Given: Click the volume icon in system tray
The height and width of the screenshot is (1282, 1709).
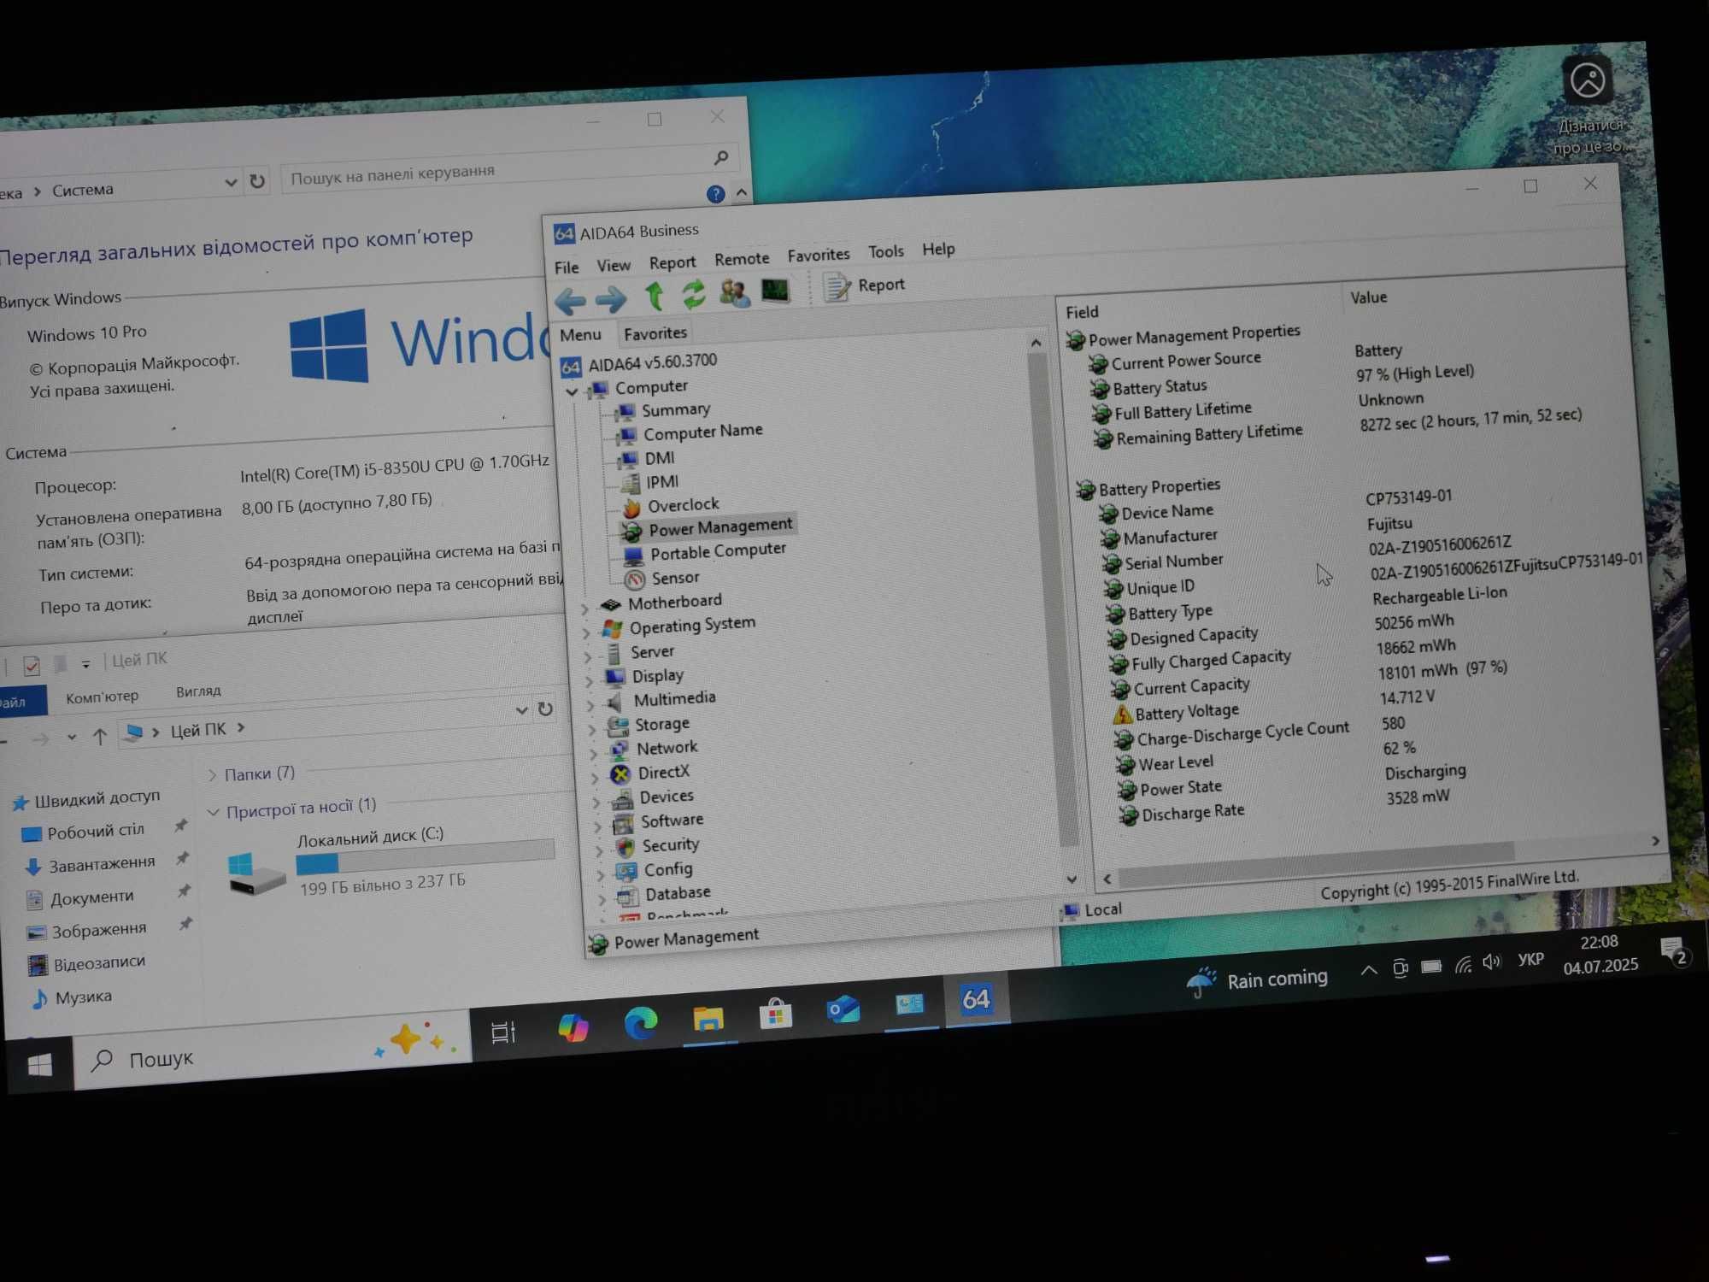Looking at the screenshot, I should click(1491, 962).
